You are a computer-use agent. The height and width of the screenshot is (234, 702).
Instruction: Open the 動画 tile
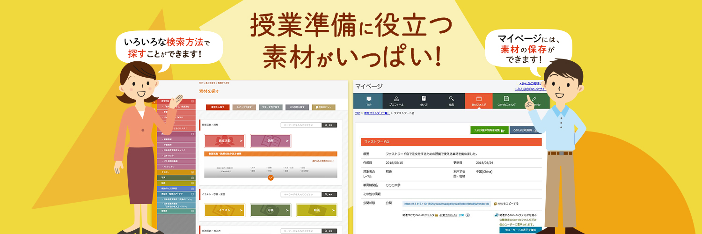(317, 210)
